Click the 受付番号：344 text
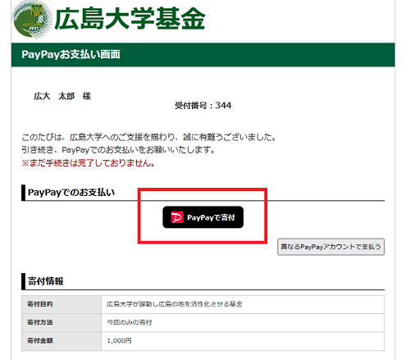 pos(203,106)
